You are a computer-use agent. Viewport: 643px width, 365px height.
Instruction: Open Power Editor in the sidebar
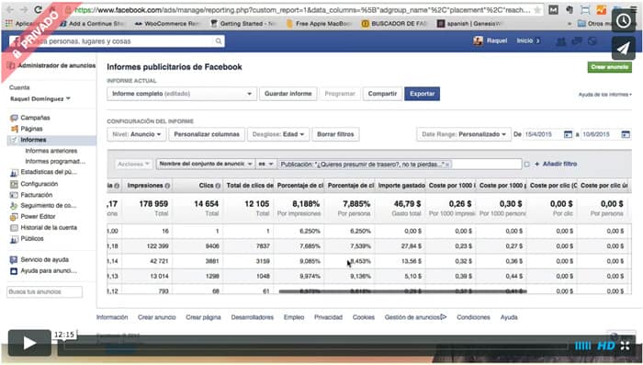39,216
